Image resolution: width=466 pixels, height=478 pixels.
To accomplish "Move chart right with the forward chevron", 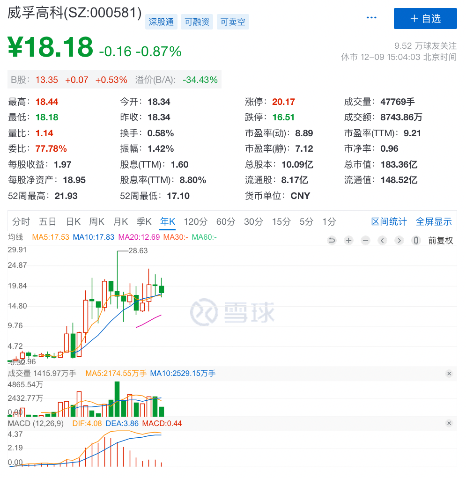I will [x=399, y=241].
